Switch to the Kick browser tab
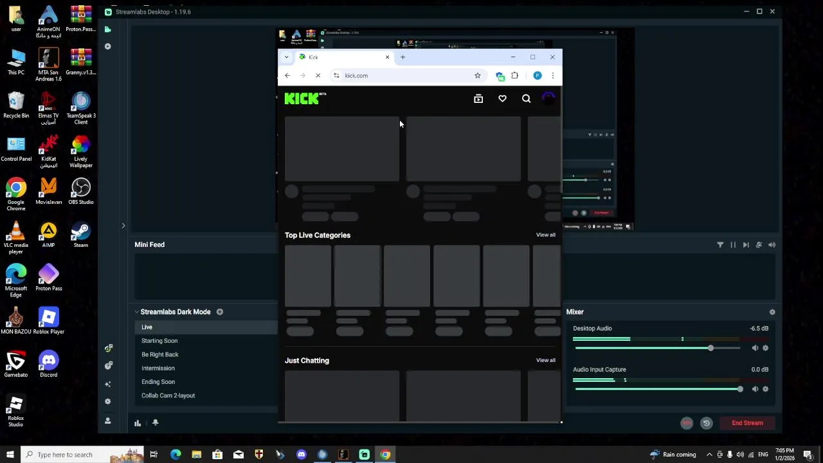823x463 pixels. (x=345, y=57)
